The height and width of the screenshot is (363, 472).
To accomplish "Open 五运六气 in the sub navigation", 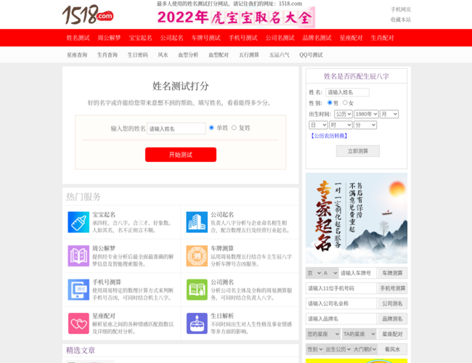I will click(x=280, y=54).
